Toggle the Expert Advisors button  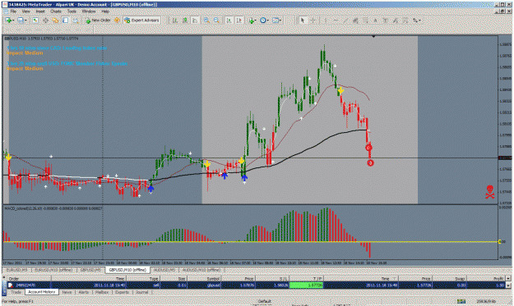[141, 21]
